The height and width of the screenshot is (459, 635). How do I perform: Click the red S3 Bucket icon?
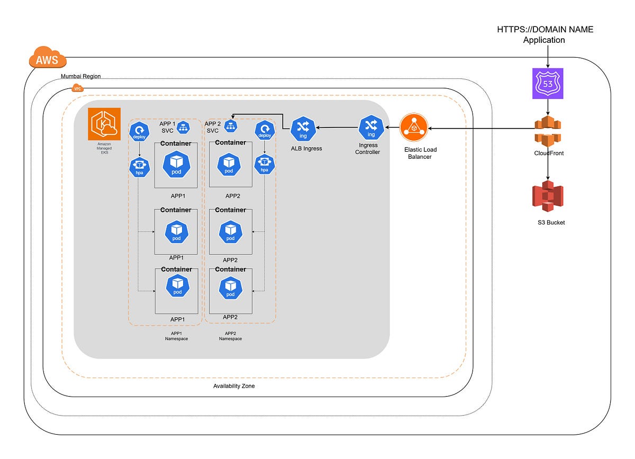point(548,196)
